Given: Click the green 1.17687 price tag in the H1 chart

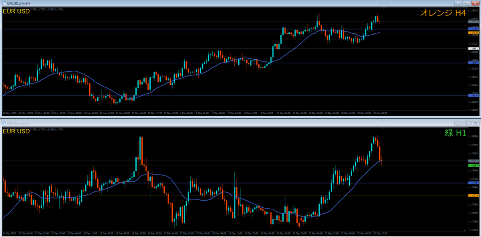Looking at the screenshot, I should [x=473, y=166].
